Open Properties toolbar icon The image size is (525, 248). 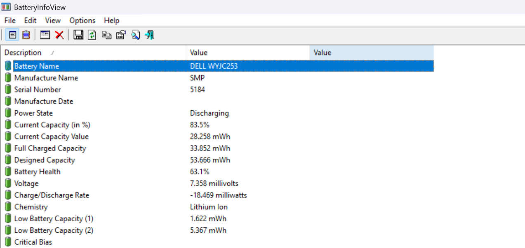[x=121, y=35]
